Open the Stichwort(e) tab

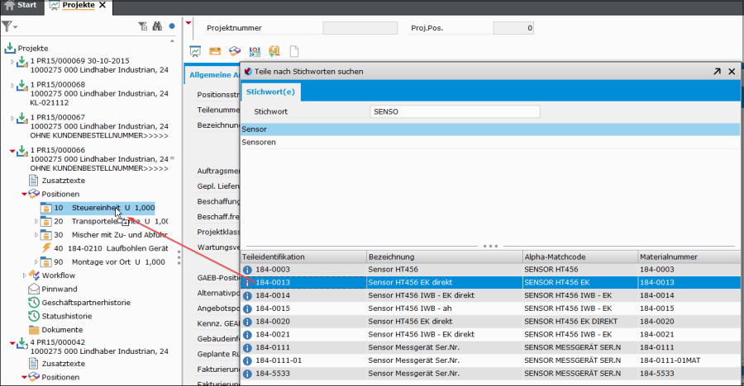270,92
